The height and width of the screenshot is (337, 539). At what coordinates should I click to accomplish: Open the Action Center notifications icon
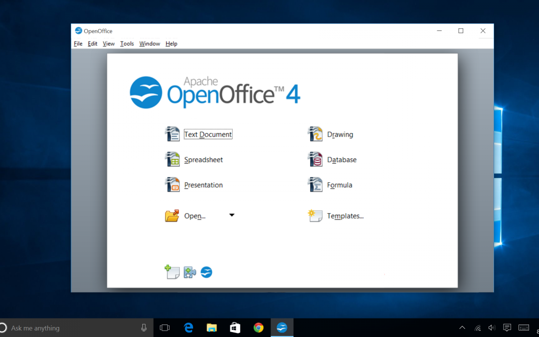pyautogui.click(x=507, y=328)
